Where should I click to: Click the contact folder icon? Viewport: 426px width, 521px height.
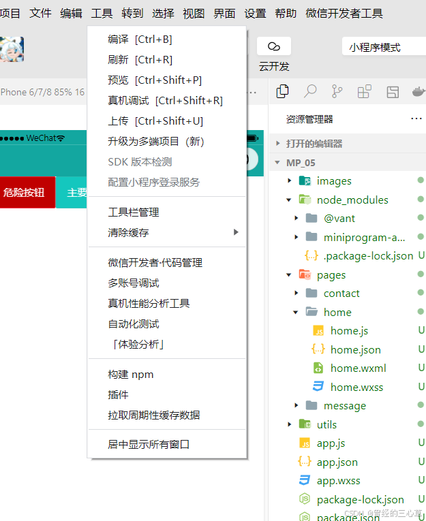click(x=311, y=293)
